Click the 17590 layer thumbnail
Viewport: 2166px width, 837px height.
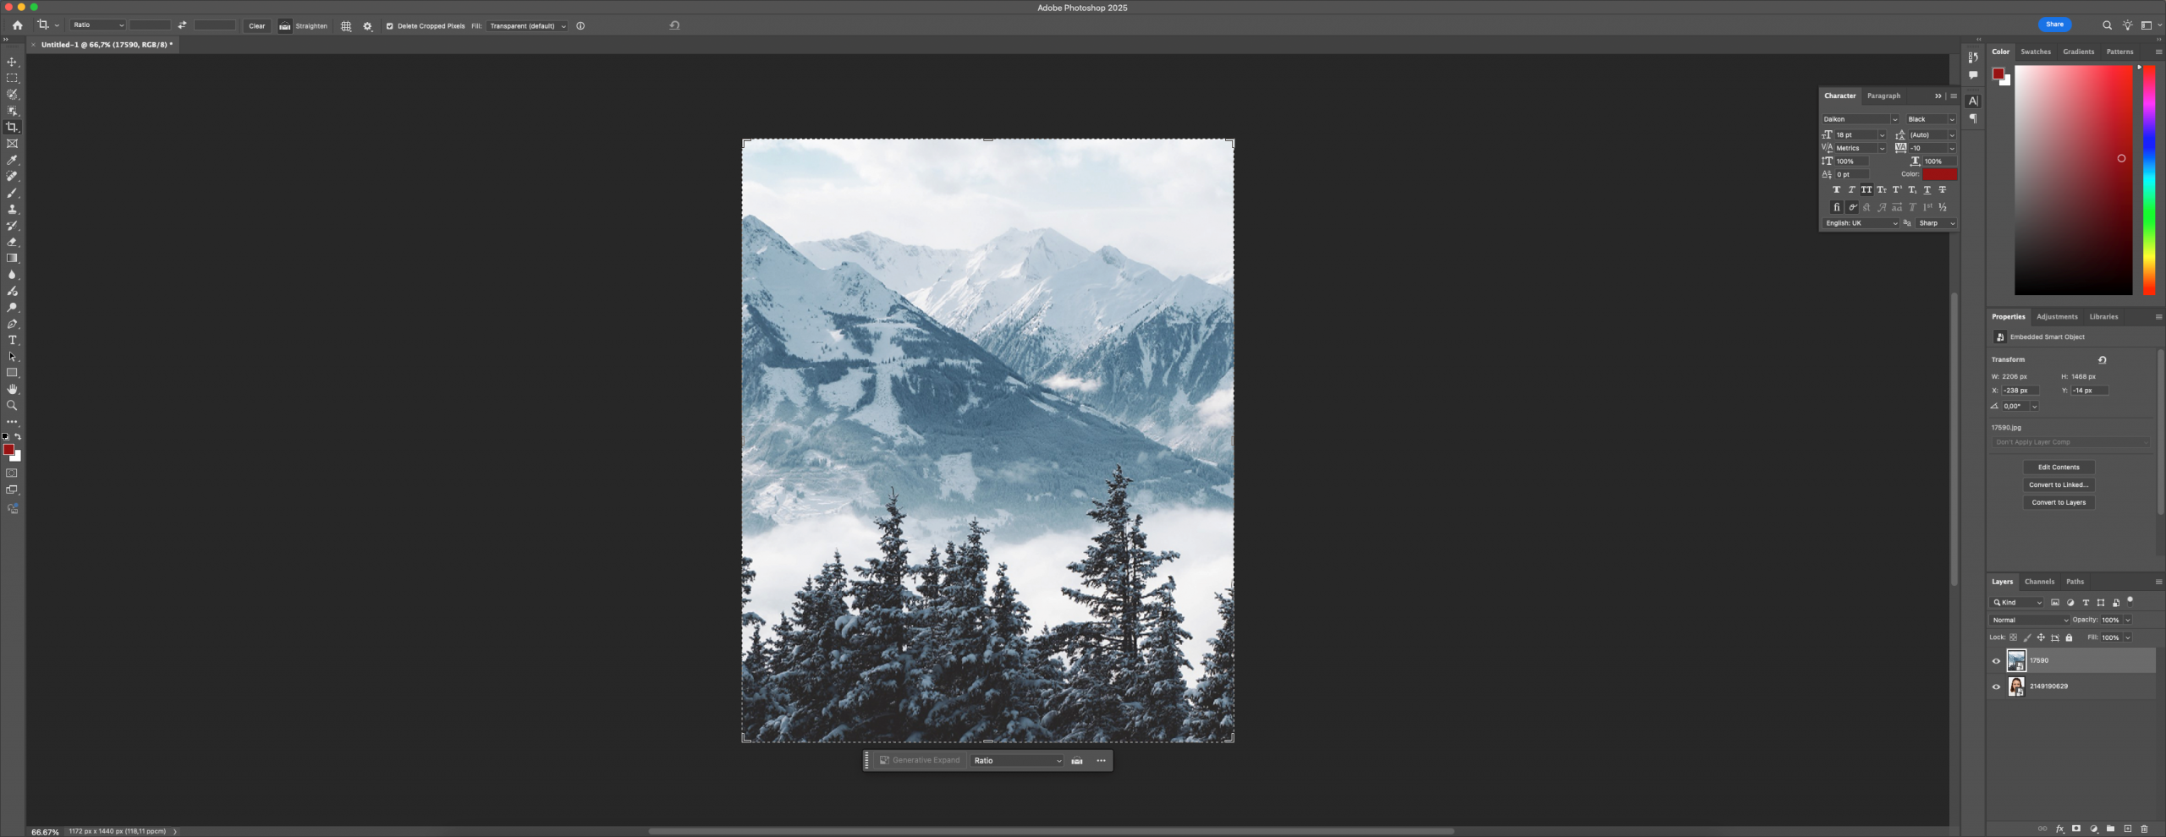2016,661
